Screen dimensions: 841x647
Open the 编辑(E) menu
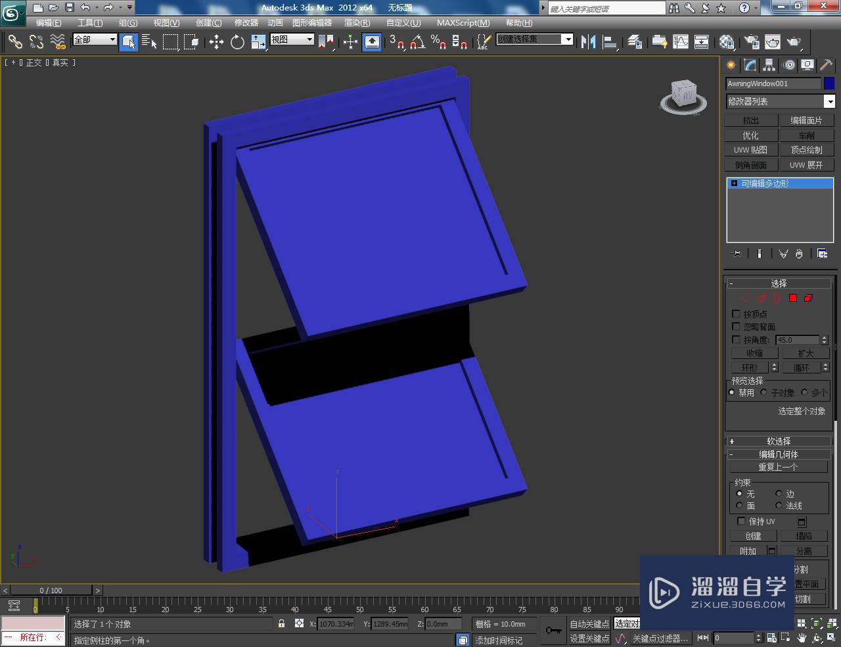[48, 23]
